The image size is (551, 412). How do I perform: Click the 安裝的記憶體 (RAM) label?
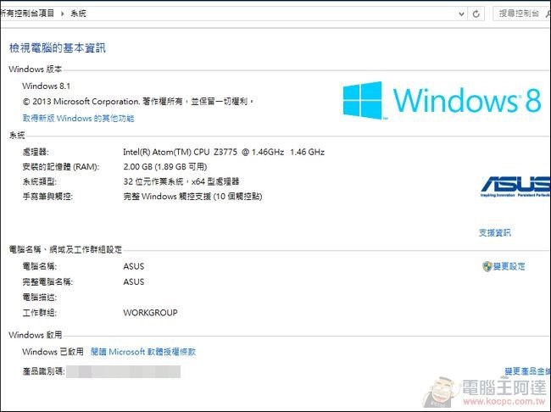[x=61, y=167]
